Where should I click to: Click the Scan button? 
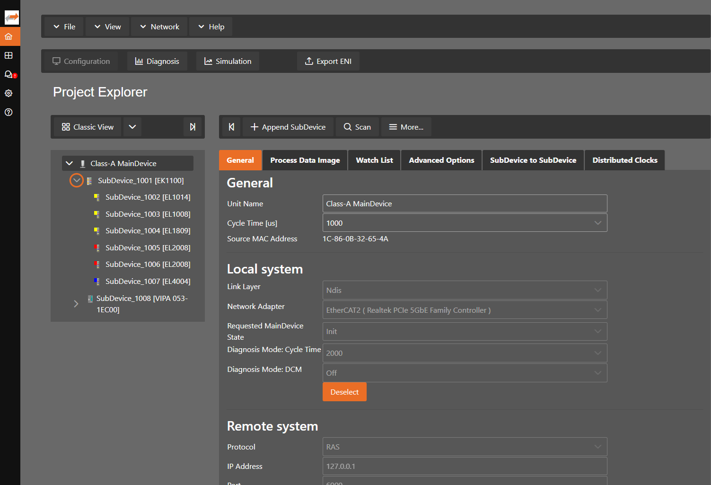(357, 127)
